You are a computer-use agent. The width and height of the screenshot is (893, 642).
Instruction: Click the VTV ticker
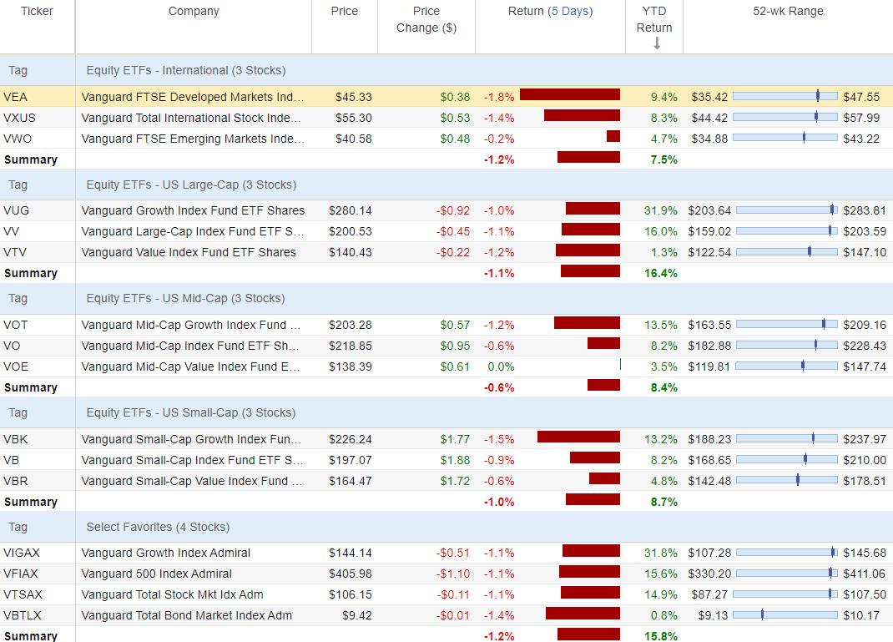[15, 252]
